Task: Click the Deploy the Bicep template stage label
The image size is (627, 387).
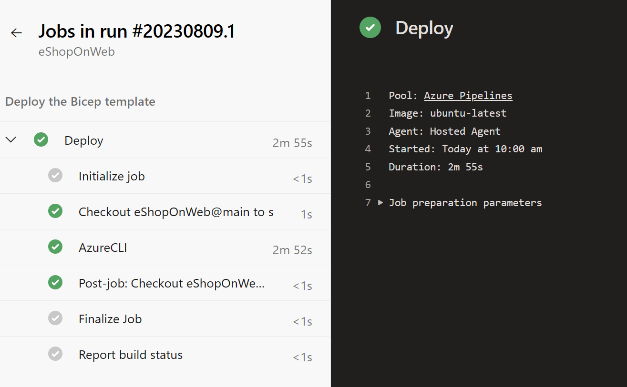Action: click(x=80, y=101)
